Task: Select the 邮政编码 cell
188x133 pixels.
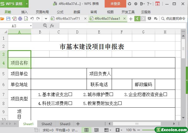Action: [x=143, y=84]
